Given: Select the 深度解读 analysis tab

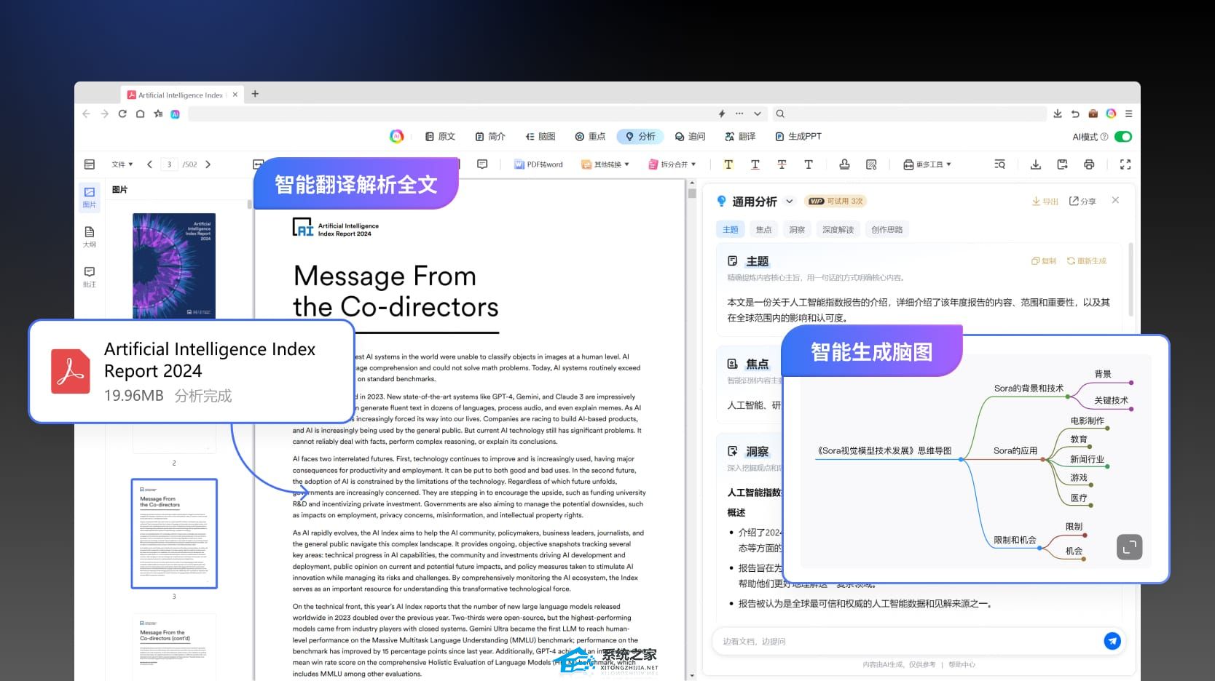Looking at the screenshot, I should (x=838, y=230).
